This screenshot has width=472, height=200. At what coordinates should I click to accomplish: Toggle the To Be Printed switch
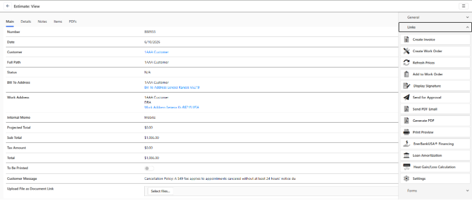coord(149,168)
